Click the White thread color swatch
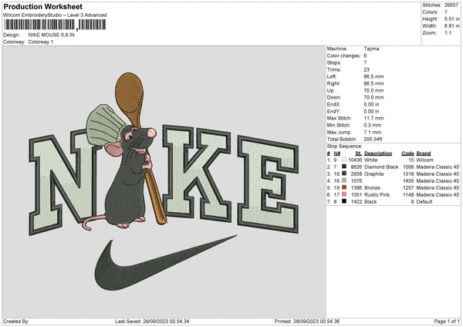 click(344, 160)
